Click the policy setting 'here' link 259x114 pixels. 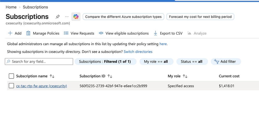pyautogui.click(x=163, y=44)
